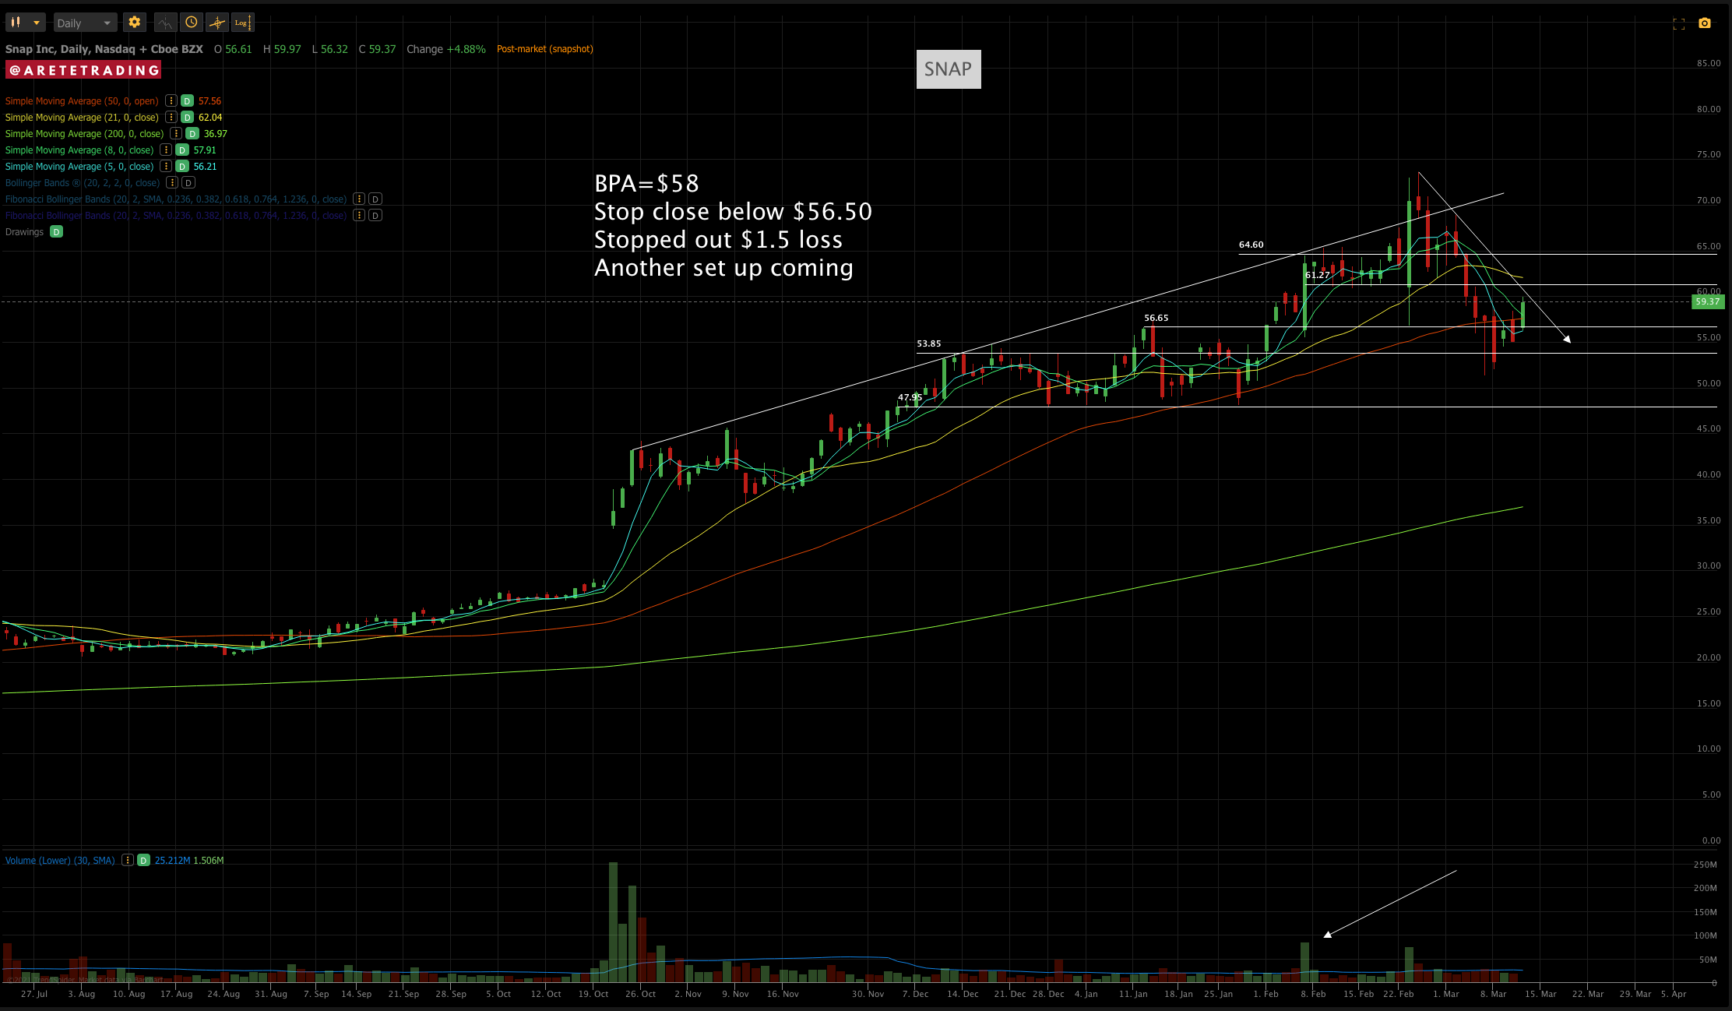This screenshot has width=1732, height=1011.
Task: Click the 85.00 price axis label
Action: 1709,64
